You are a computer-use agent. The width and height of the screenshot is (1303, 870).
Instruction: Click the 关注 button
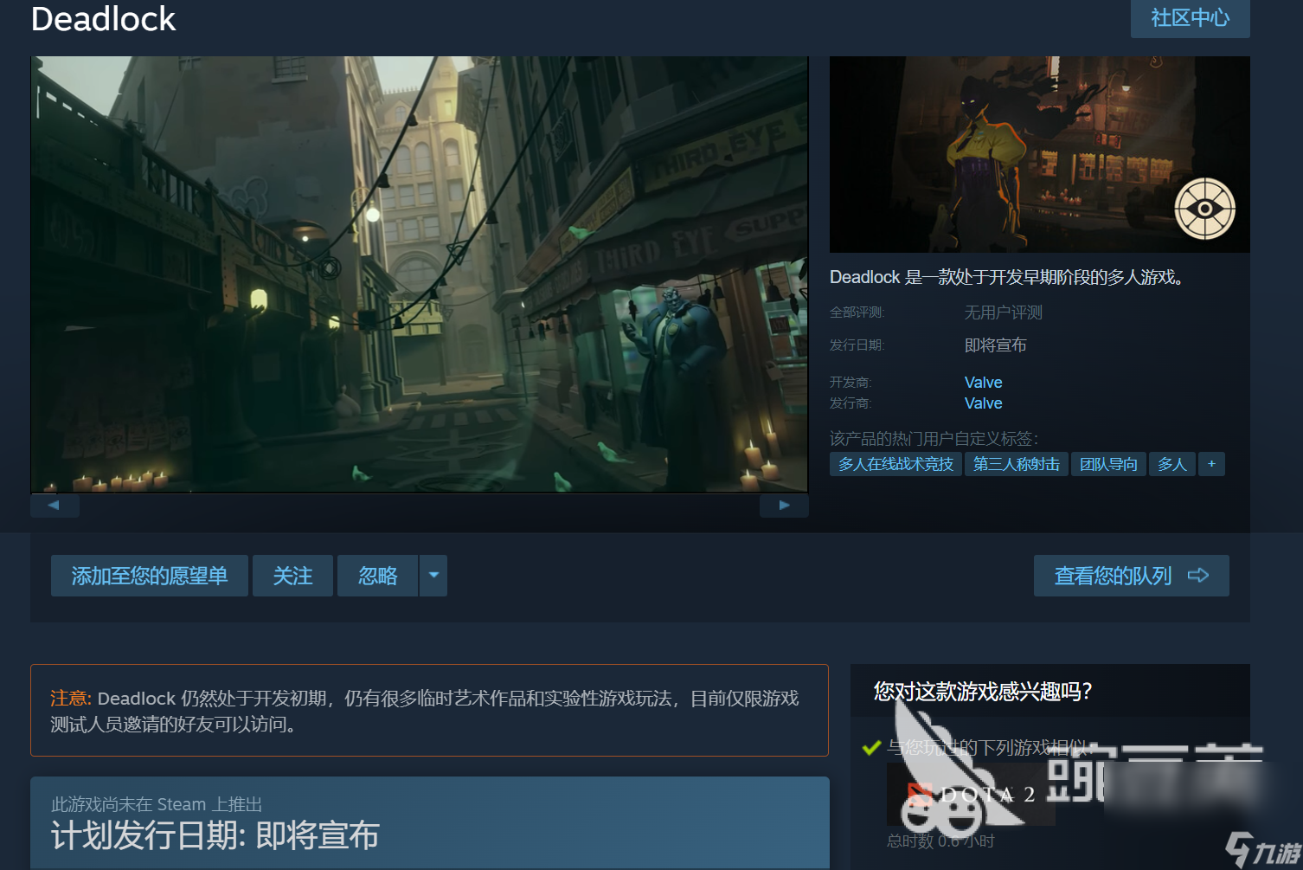(292, 576)
